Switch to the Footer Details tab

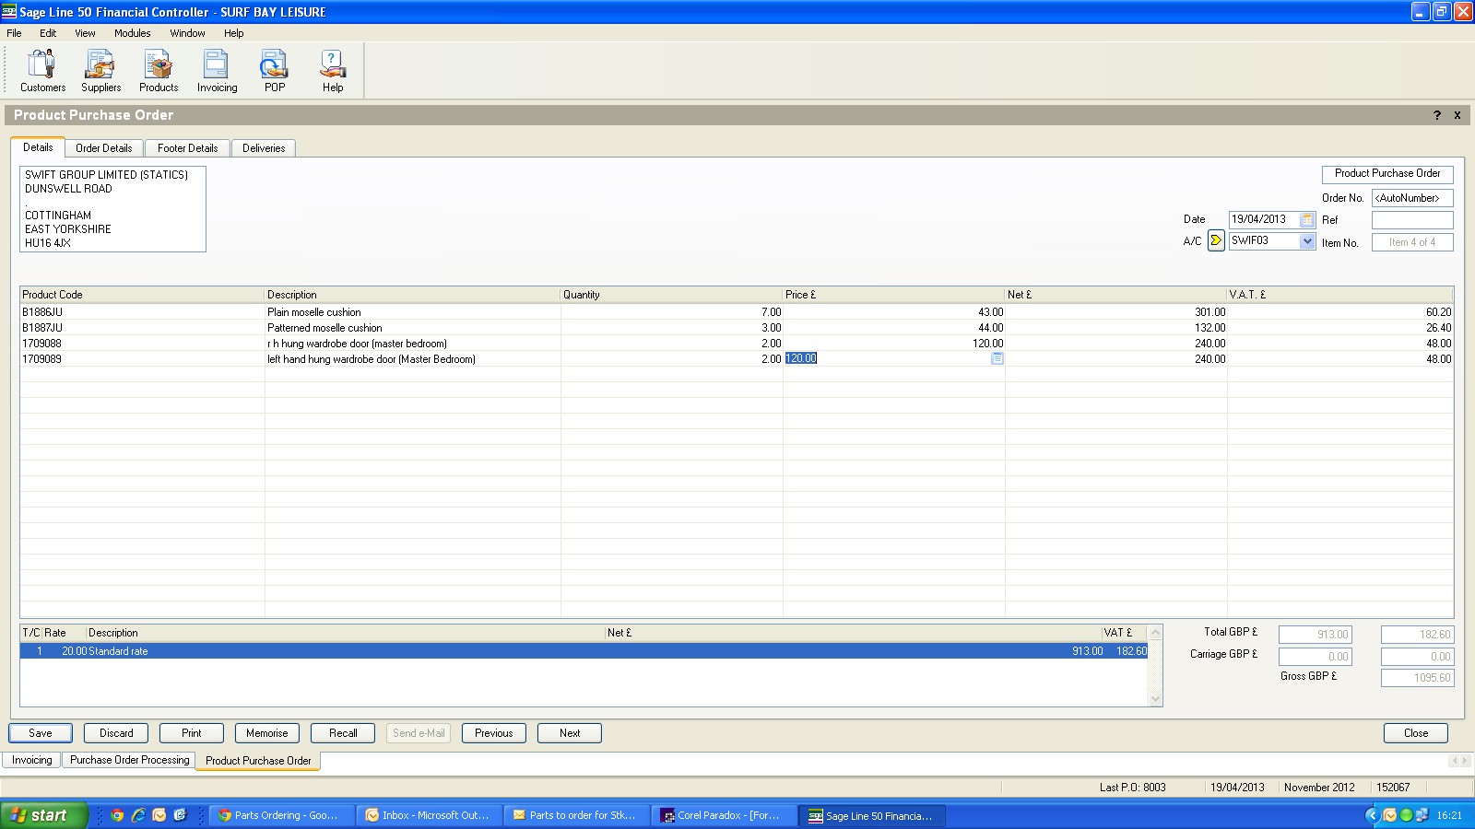point(187,148)
